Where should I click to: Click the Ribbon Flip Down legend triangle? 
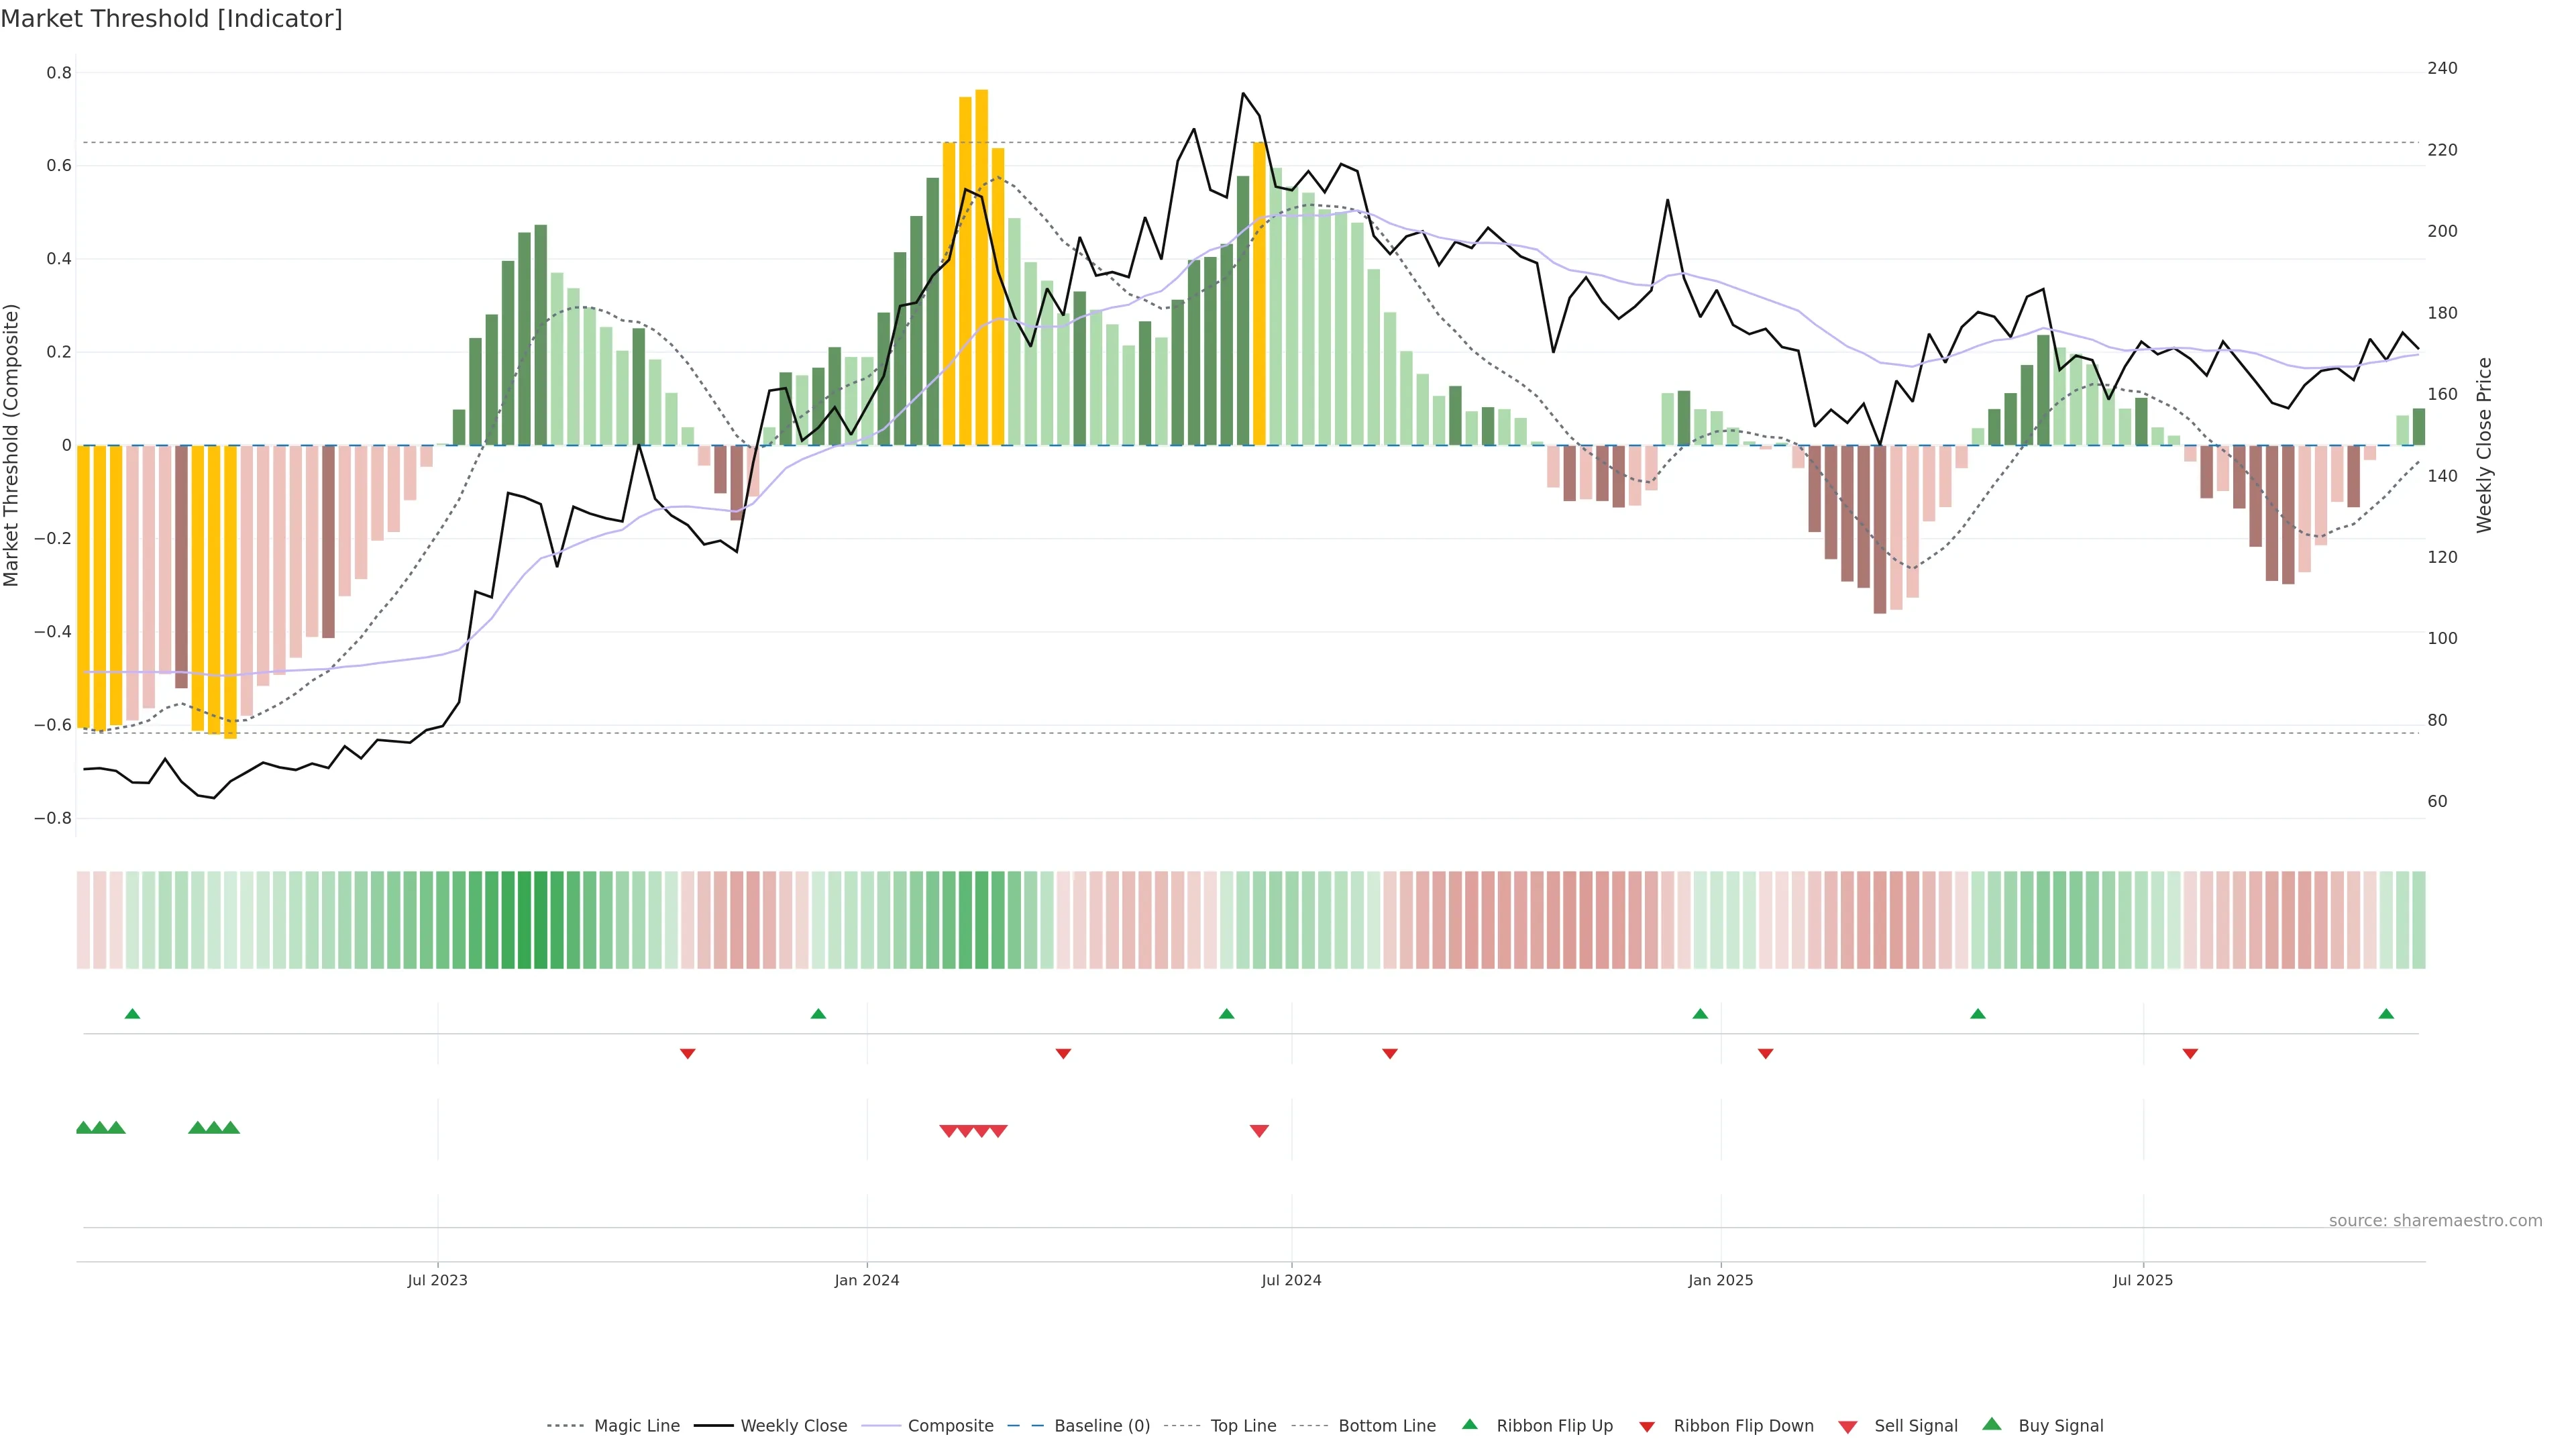tap(1647, 1427)
